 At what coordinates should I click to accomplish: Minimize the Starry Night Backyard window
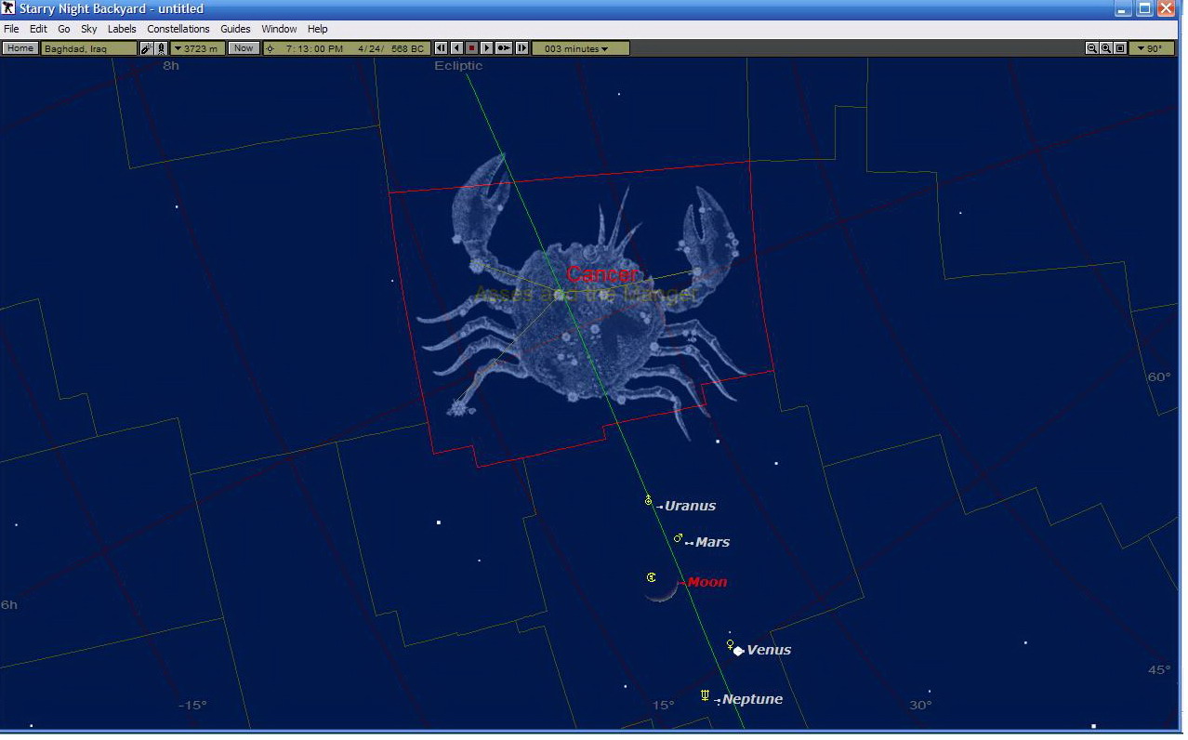pos(1124,8)
